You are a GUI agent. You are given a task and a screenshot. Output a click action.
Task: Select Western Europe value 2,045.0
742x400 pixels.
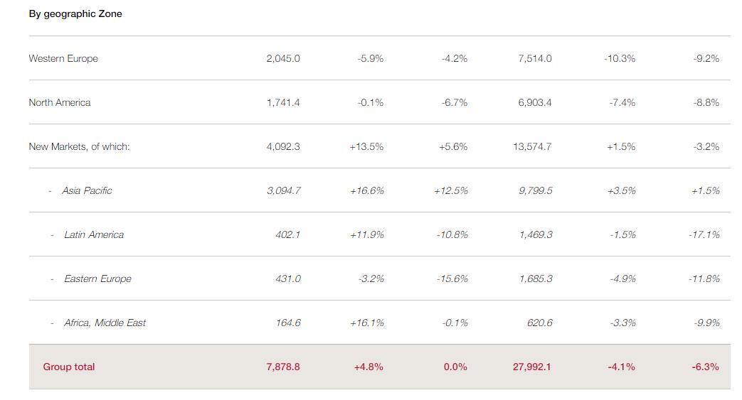tap(283, 58)
